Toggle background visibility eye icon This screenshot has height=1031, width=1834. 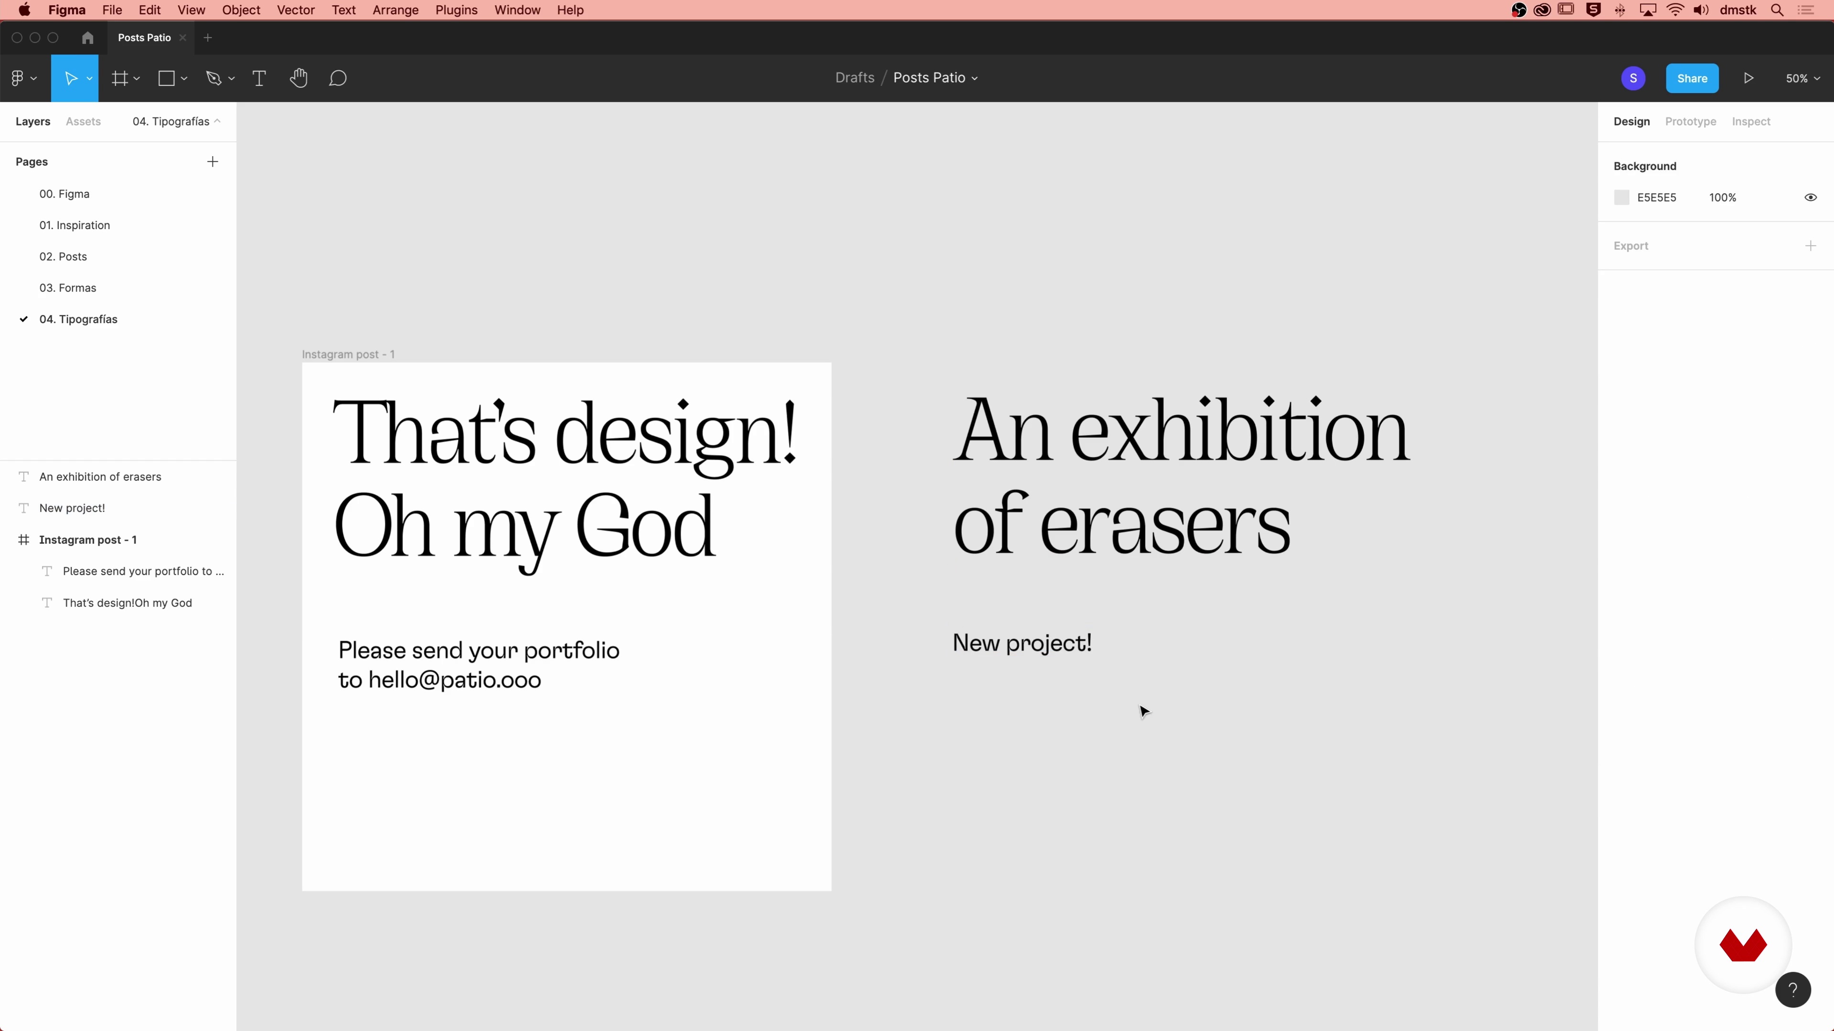[1811, 197]
